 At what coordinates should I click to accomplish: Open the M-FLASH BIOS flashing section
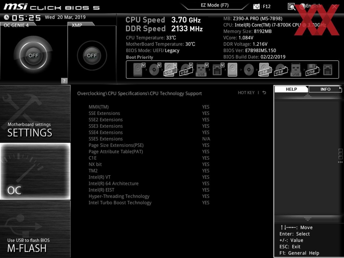(35, 229)
